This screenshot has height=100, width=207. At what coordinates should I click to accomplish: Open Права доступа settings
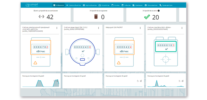(166, 5)
